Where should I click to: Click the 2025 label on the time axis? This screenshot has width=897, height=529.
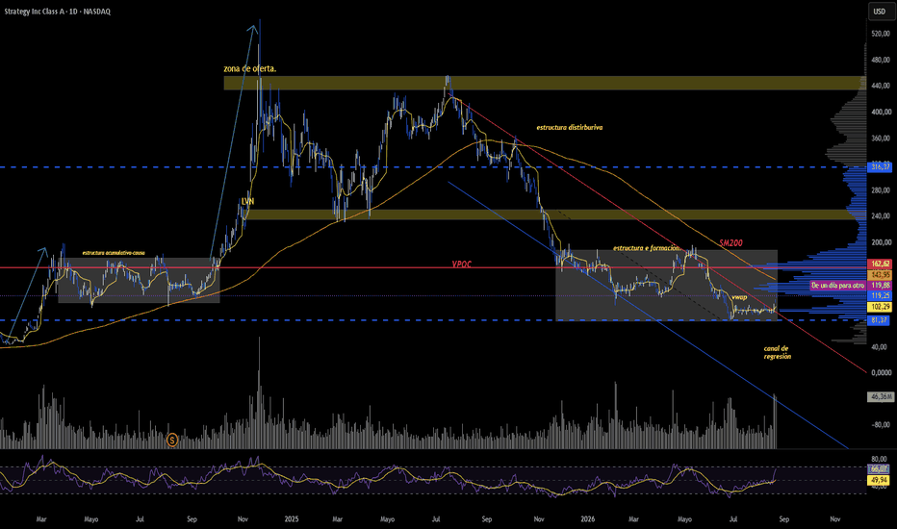(x=292, y=519)
